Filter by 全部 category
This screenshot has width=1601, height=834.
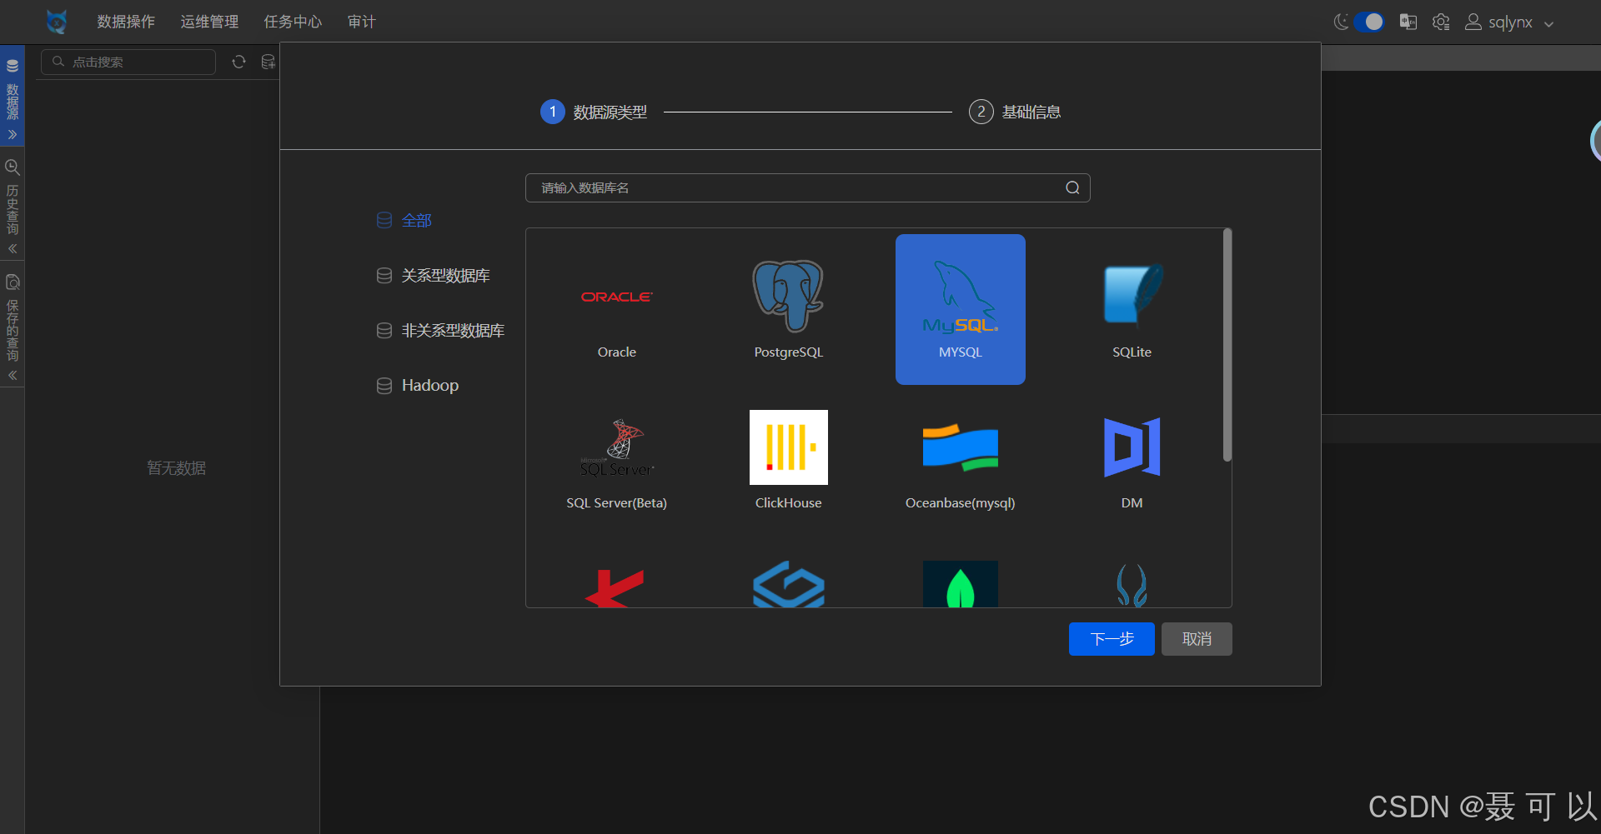click(x=404, y=221)
